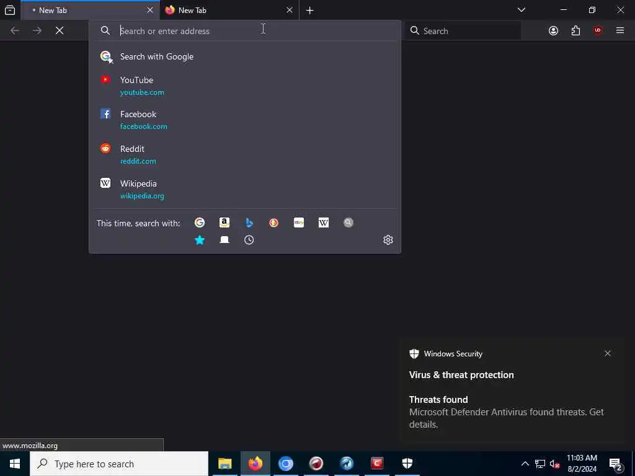Select the YouTube suggestion
The width and height of the screenshot is (635, 476).
(244, 86)
